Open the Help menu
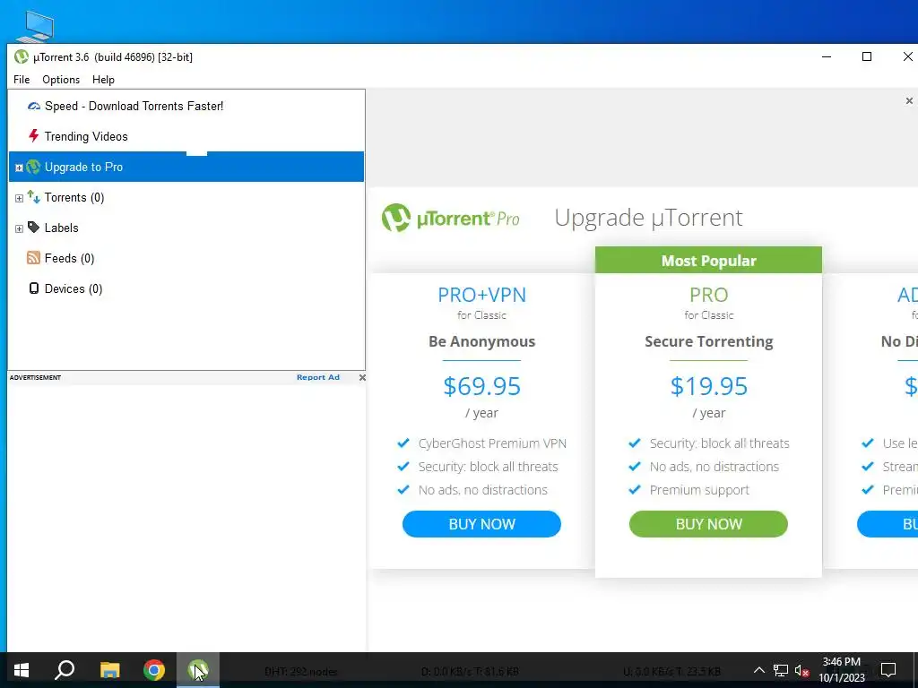Image resolution: width=918 pixels, height=688 pixels. pos(104,80)
